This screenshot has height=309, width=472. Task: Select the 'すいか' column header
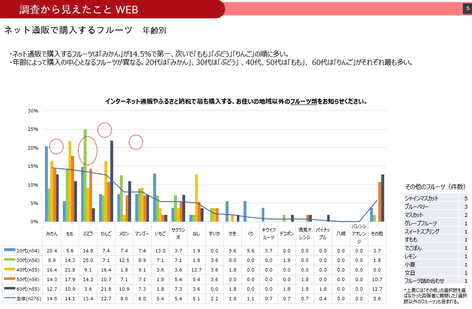click(x=214, y=234)
